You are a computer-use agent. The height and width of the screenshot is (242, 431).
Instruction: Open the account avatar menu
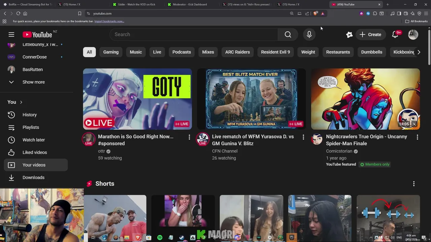click(413, 35)
